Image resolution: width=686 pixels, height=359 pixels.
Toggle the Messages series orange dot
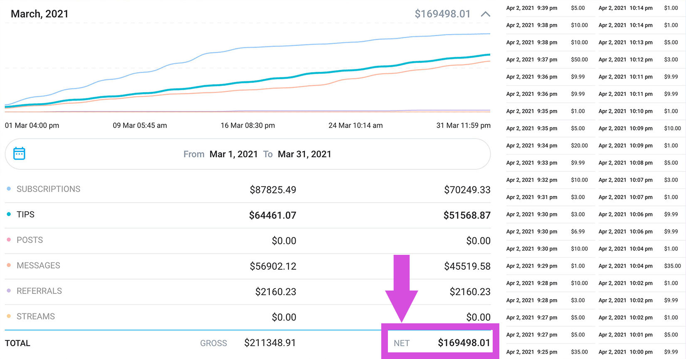click(9, 265)
